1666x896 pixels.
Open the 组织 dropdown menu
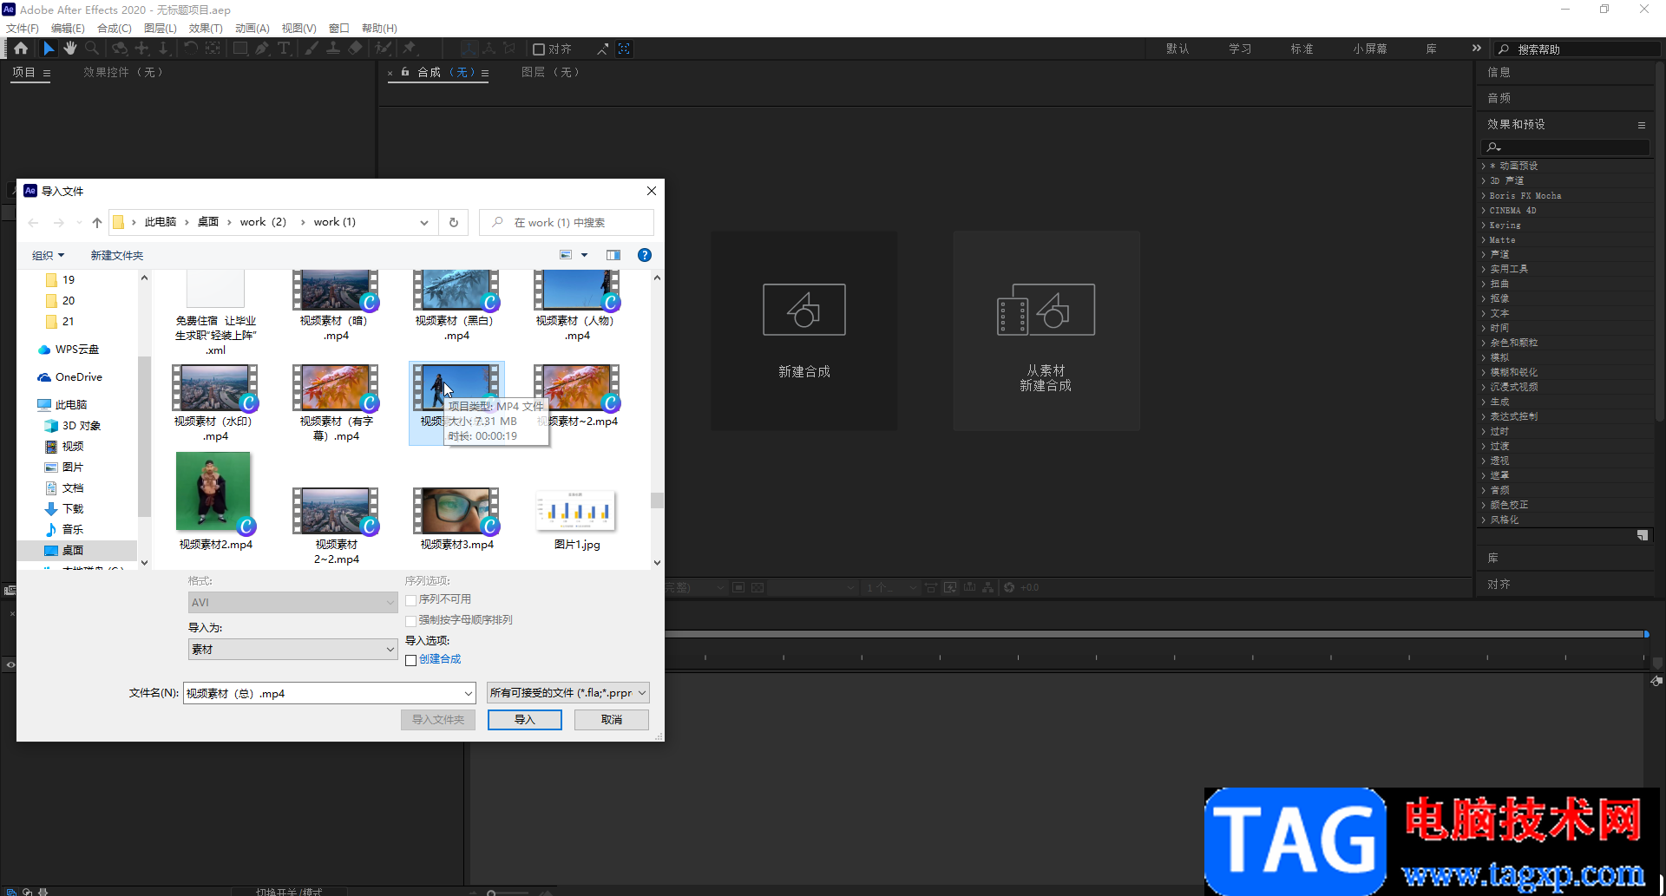click(x=48, y=255)
